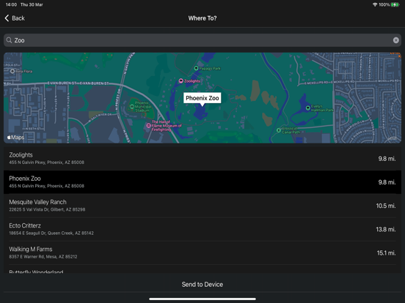
Task: Tap the 14:00 clock in status bar
Action: click(x=11, y=4)
